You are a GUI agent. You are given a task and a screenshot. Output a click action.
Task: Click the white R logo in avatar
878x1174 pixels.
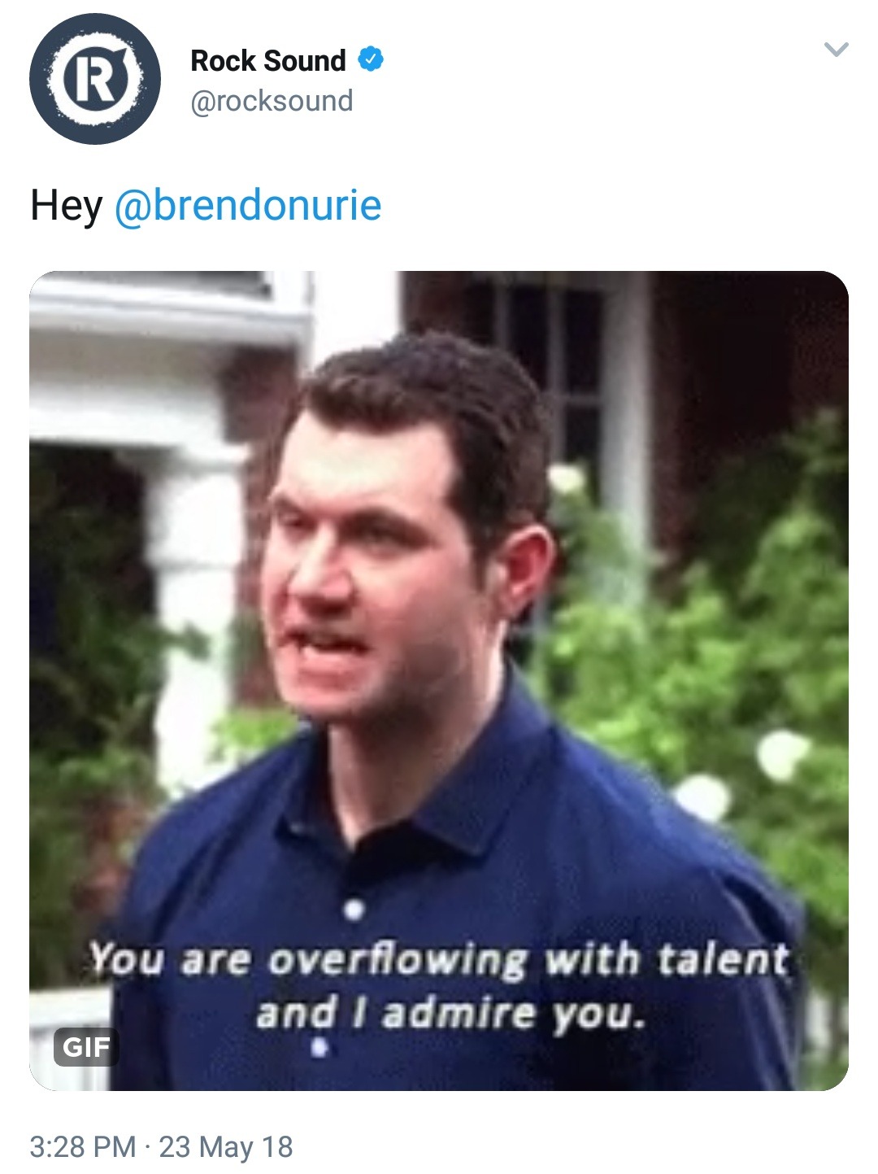(x=97, y=78)
